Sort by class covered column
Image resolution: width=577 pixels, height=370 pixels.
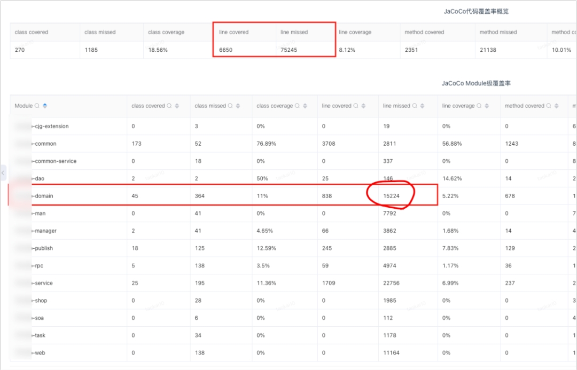tap(177, 106)
